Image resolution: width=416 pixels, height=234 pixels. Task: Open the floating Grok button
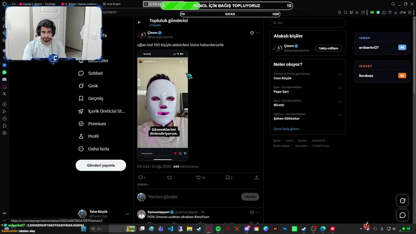[402, 201]
